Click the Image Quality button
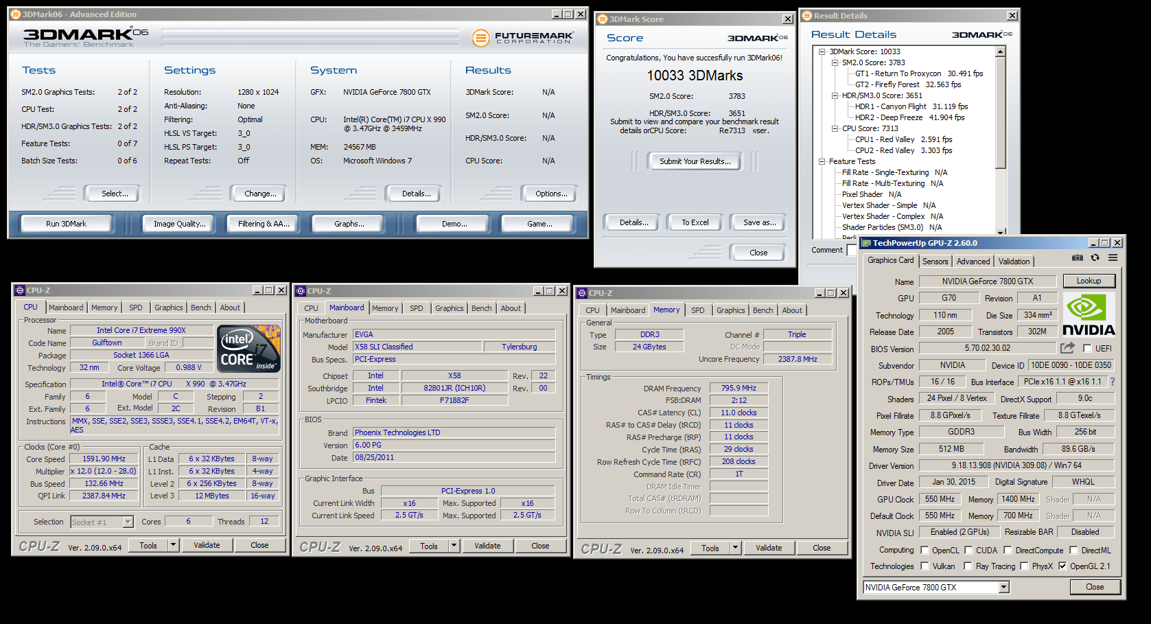Image resolution: width=1151 pixels, height=624 pixels. click(x=179, y=224)
